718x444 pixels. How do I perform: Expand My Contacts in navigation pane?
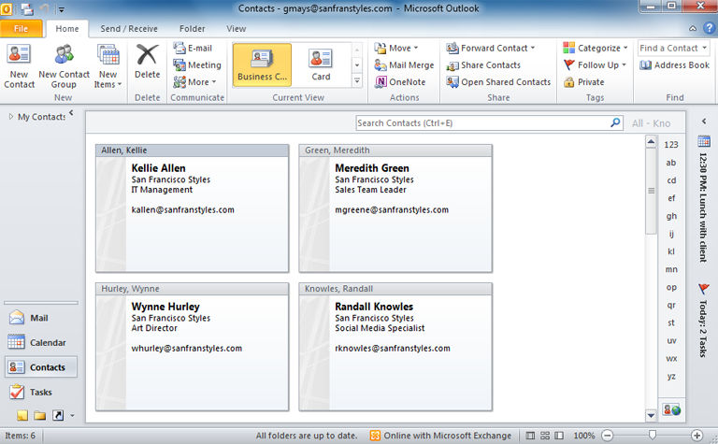[11, 116]
